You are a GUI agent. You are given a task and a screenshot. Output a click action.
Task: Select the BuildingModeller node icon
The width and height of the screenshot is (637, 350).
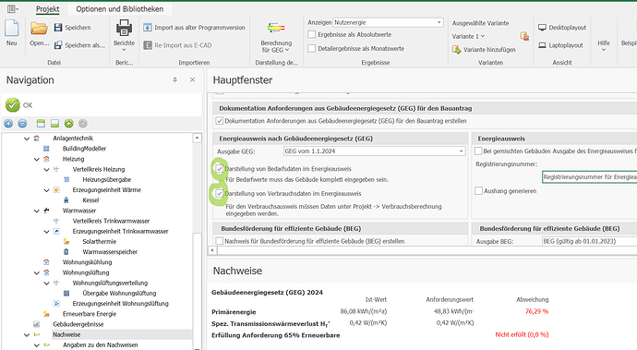(46, 149)
